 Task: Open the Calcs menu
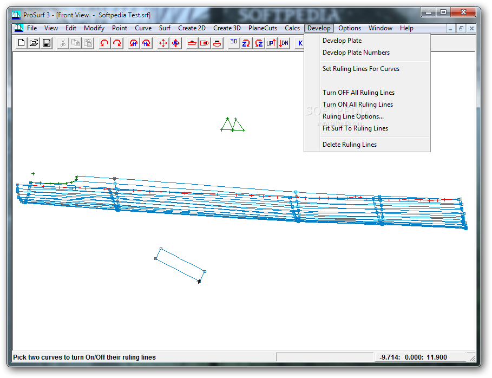coord(292,28)
